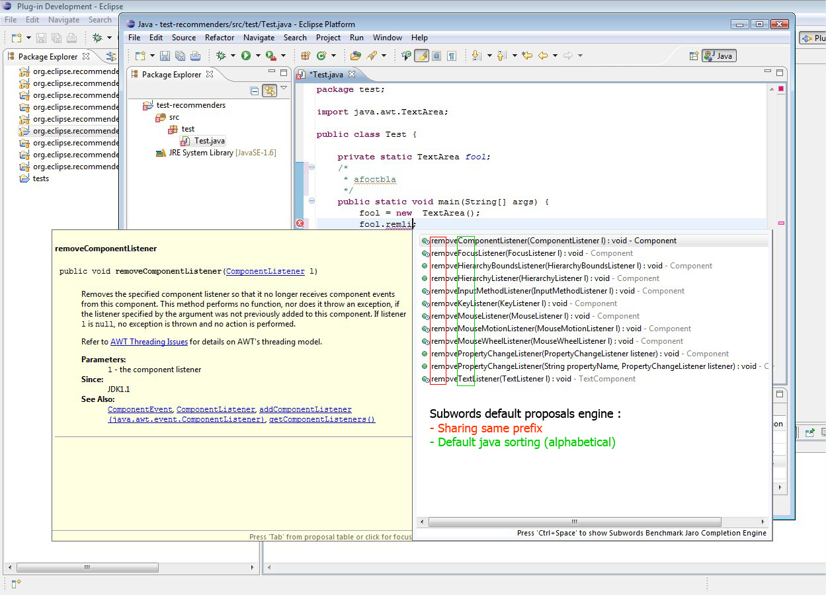Click bug Debug icon in Plug-in Development window

tap(97, 38)
